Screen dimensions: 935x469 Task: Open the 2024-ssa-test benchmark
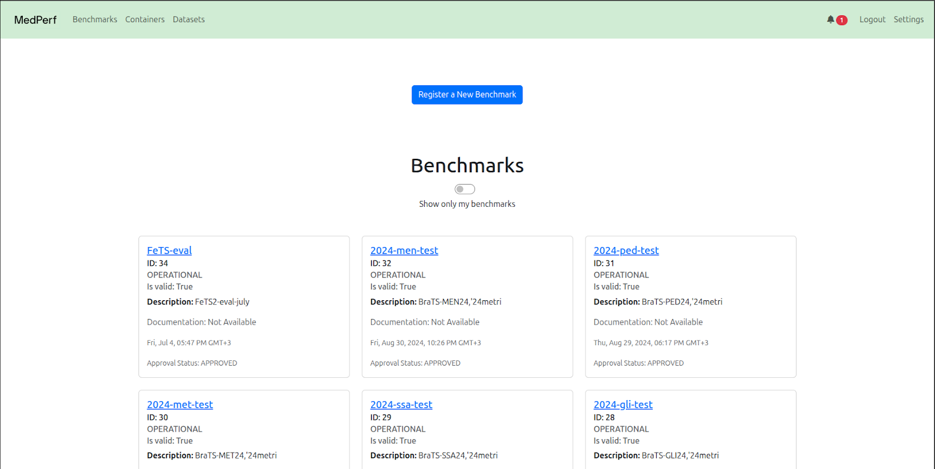pos(401,405)
